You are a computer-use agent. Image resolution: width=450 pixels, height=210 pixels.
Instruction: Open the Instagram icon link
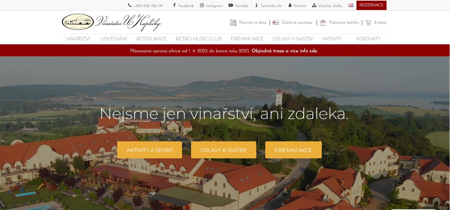(x=202, y=5)
